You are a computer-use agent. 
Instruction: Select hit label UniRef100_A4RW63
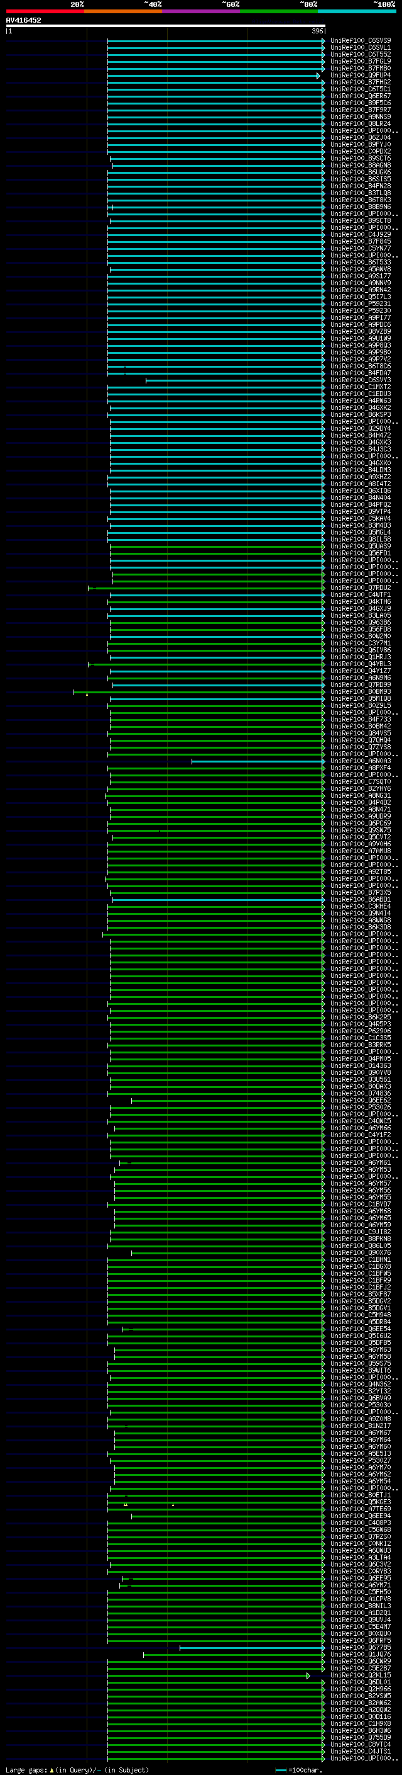361,401
